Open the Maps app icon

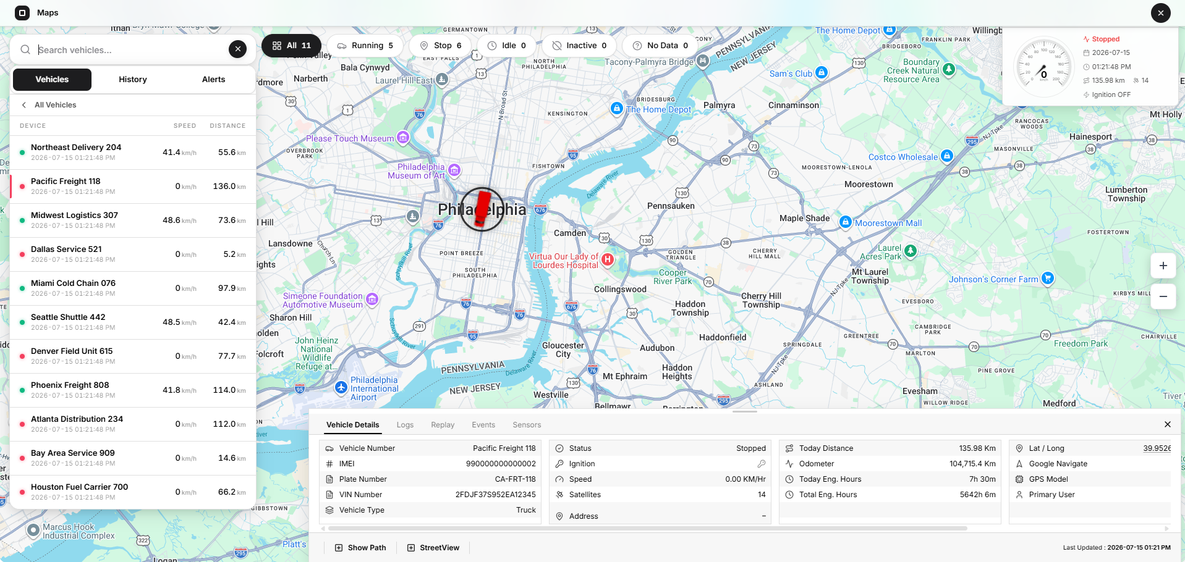[22, 12]
